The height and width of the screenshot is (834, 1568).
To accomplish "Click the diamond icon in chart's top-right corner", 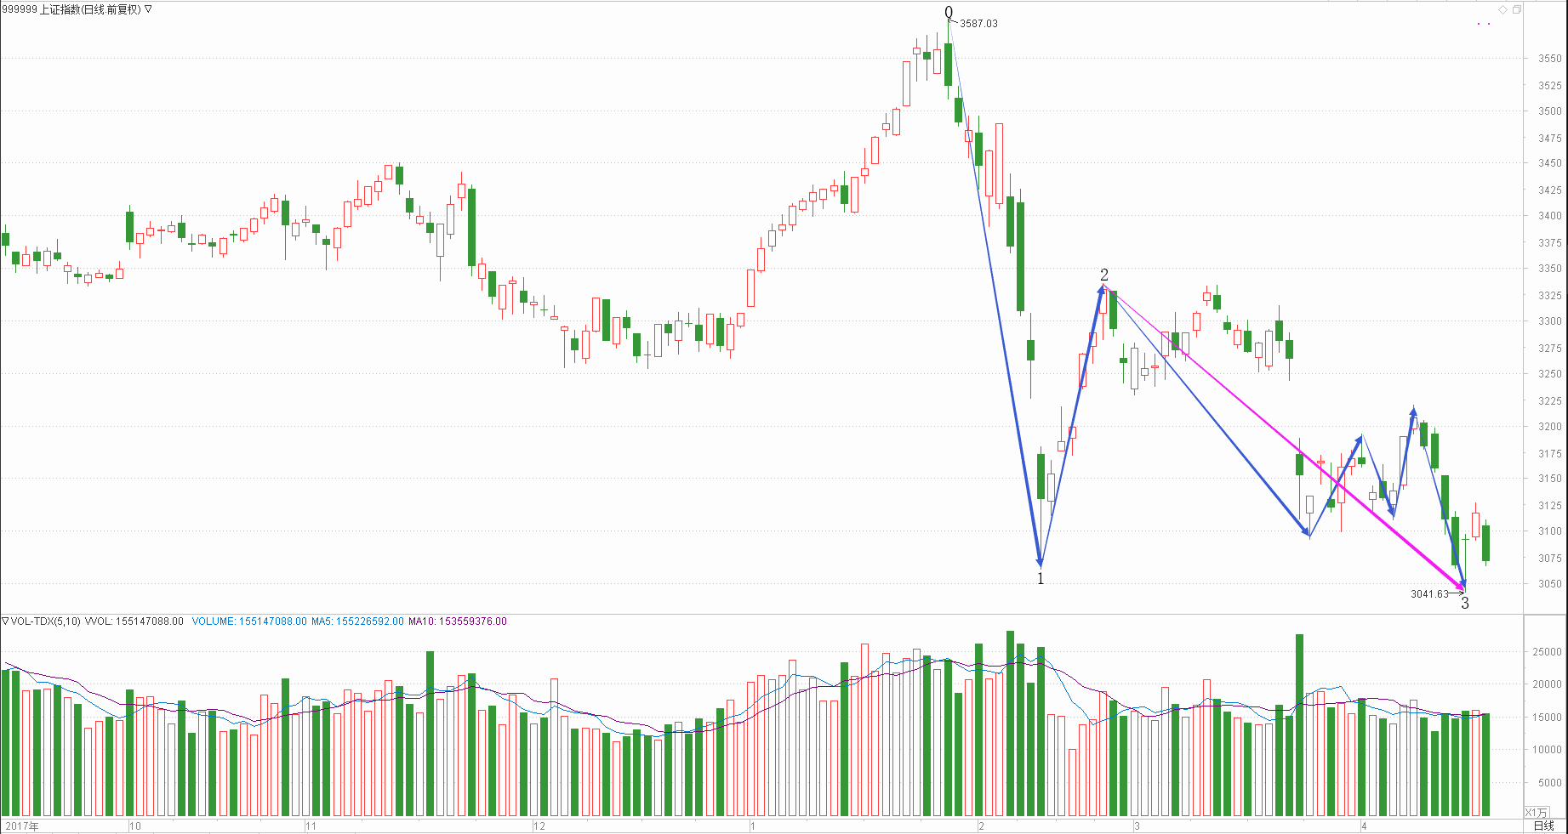I will [1503, 9].
